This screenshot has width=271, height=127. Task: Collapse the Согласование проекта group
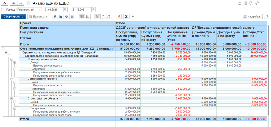[12, 79]
